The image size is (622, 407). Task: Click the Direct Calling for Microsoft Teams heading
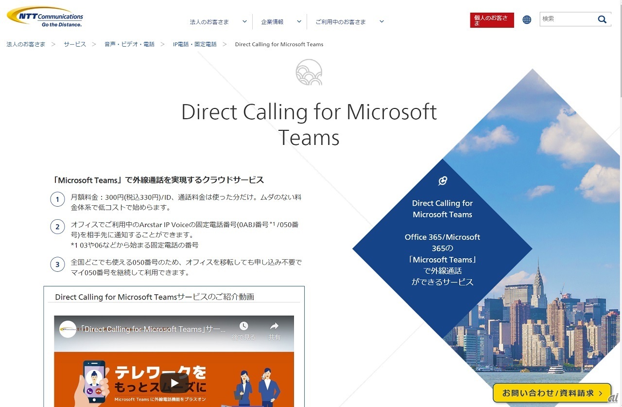coord(309,124)
